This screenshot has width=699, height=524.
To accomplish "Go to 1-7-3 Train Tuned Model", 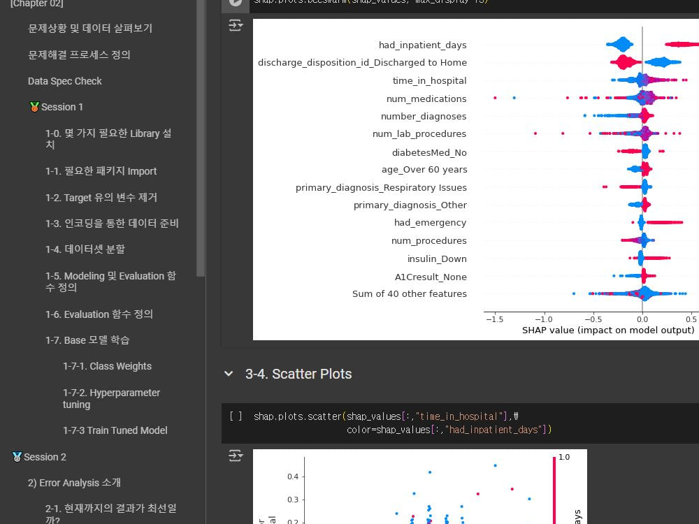I will pos(115,430).
